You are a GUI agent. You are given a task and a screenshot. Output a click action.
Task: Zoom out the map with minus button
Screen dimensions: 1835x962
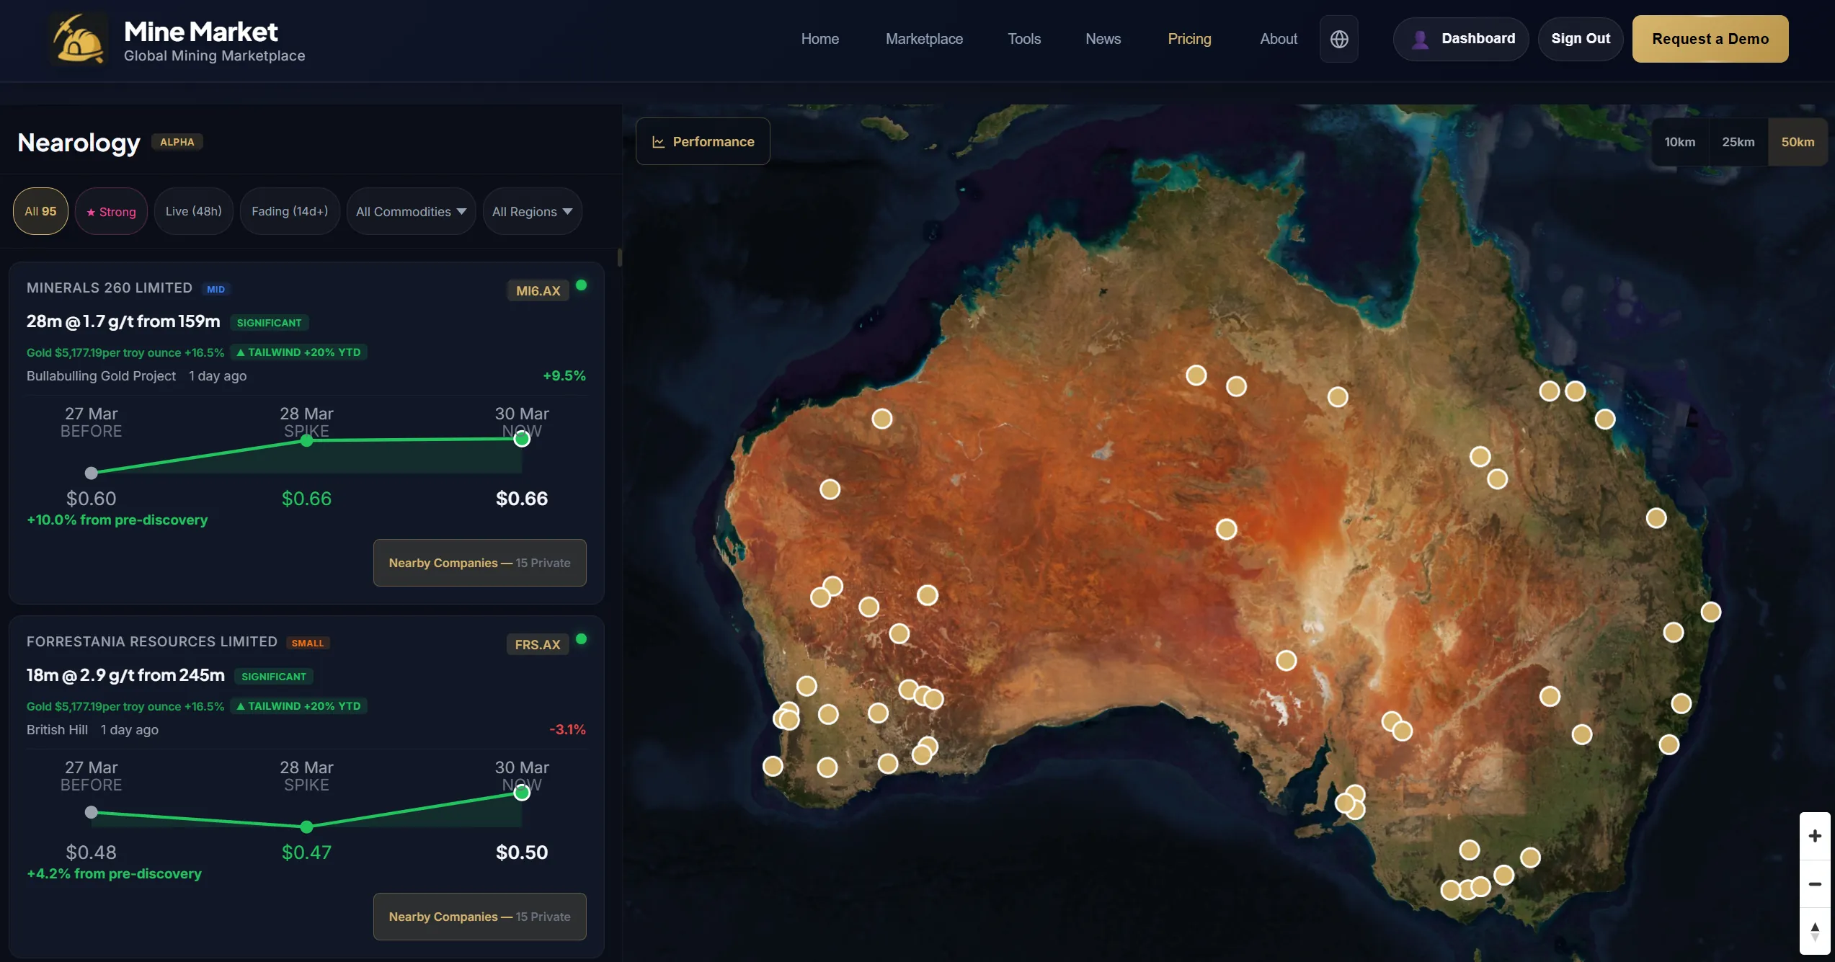(1814, 883)
